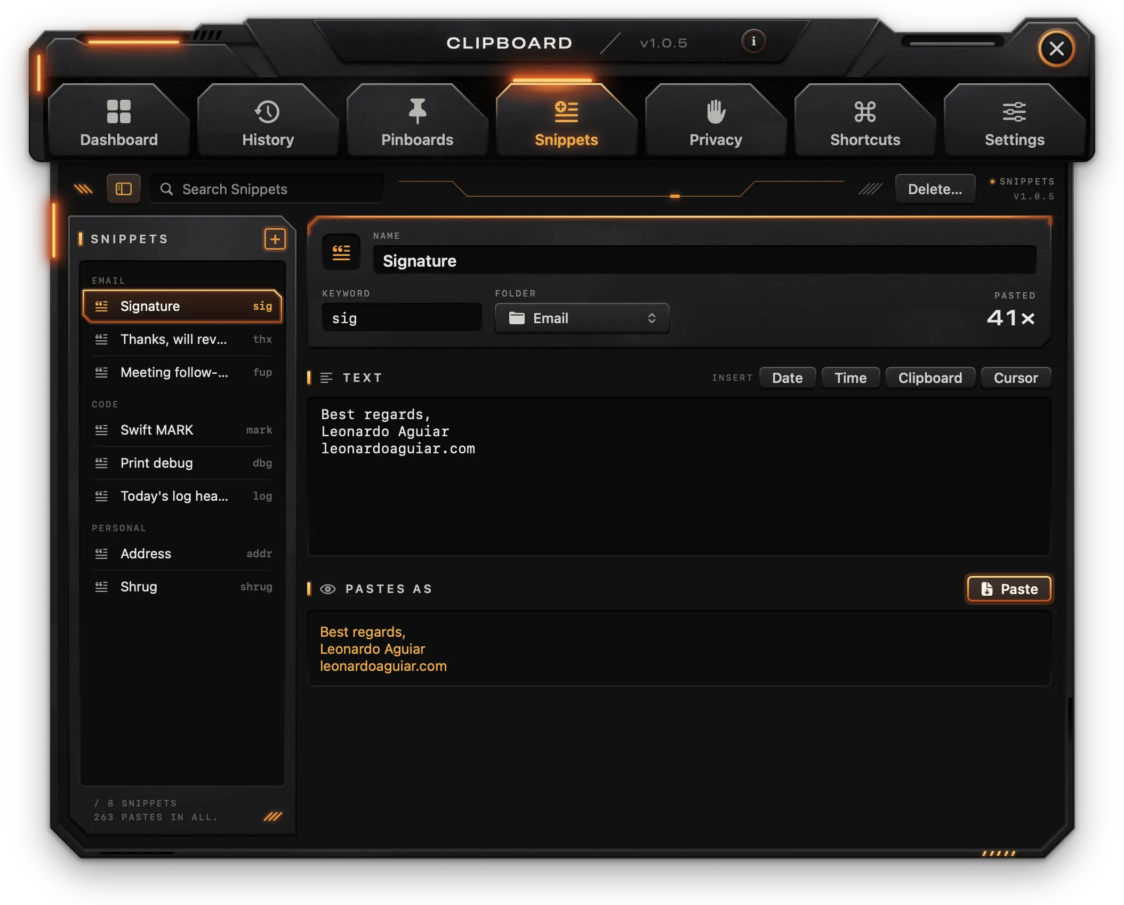Insert a Time placeholder
Viewport: 1124px width, 905px height.
coord(850,378)
